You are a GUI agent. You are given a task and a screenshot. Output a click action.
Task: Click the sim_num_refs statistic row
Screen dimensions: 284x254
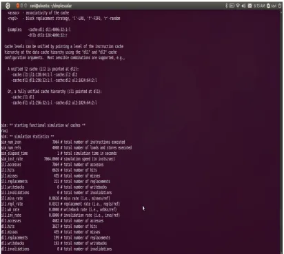tap(66, 147)
